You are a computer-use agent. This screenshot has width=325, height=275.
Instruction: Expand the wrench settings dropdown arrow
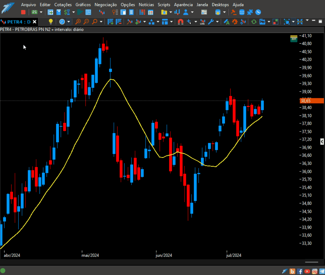[217, 22]
